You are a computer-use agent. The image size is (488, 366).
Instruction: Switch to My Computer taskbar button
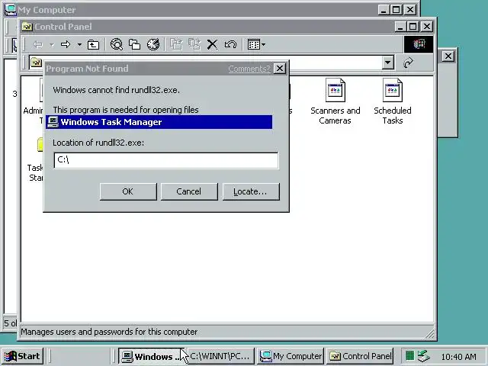(x=291, y=356)
